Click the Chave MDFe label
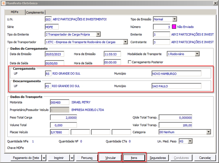Viewport: 219px width, 163px height. 16,148
